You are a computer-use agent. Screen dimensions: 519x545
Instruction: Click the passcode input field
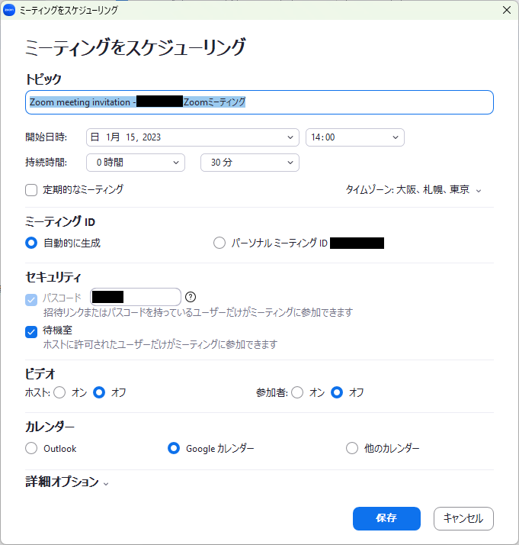tap(136, 297)
